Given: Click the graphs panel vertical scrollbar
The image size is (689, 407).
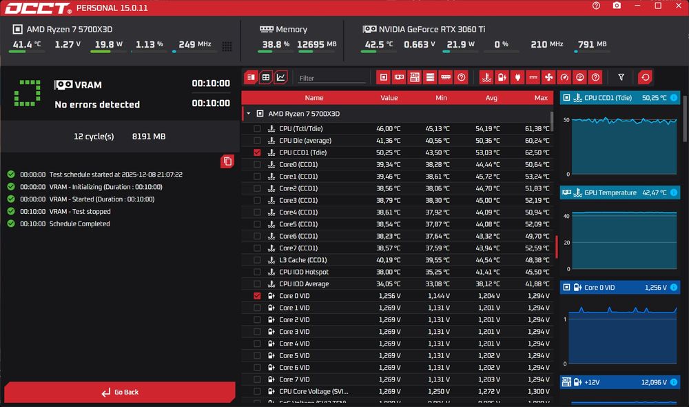Looking at the screenshot, I should coord(685,119).
